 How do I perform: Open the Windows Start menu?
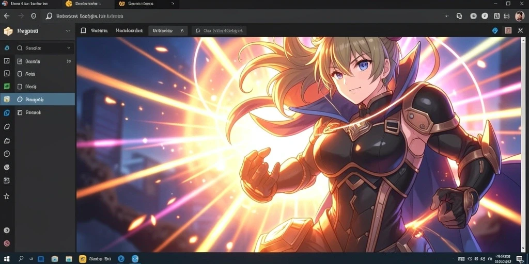(x=7, y=259)
